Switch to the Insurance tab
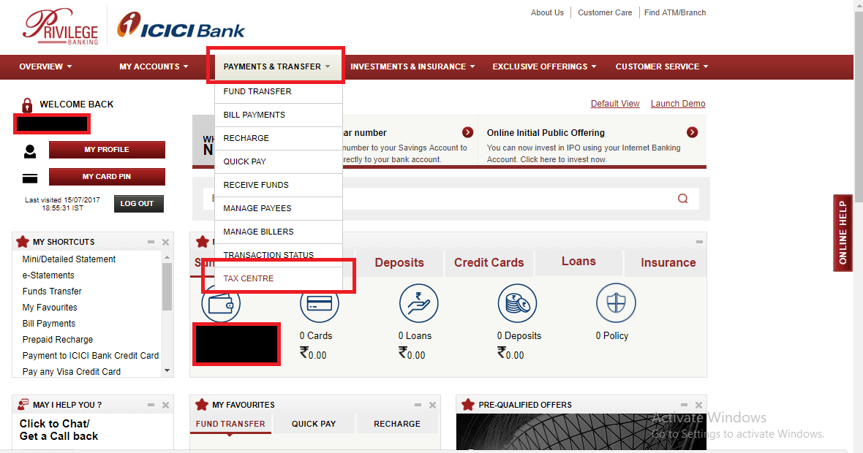Viewport: 863px width, 453px height. click(668, 263)
